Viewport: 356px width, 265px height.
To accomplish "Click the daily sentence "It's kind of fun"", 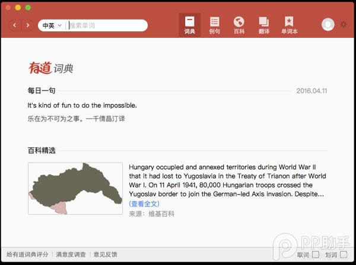I will [x=82, y=105].
